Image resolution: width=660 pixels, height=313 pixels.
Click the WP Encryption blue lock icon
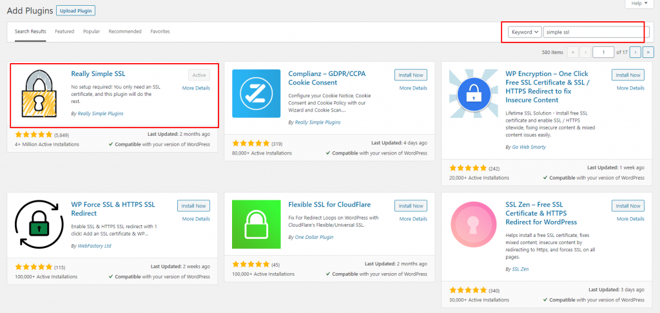point(474,94)
